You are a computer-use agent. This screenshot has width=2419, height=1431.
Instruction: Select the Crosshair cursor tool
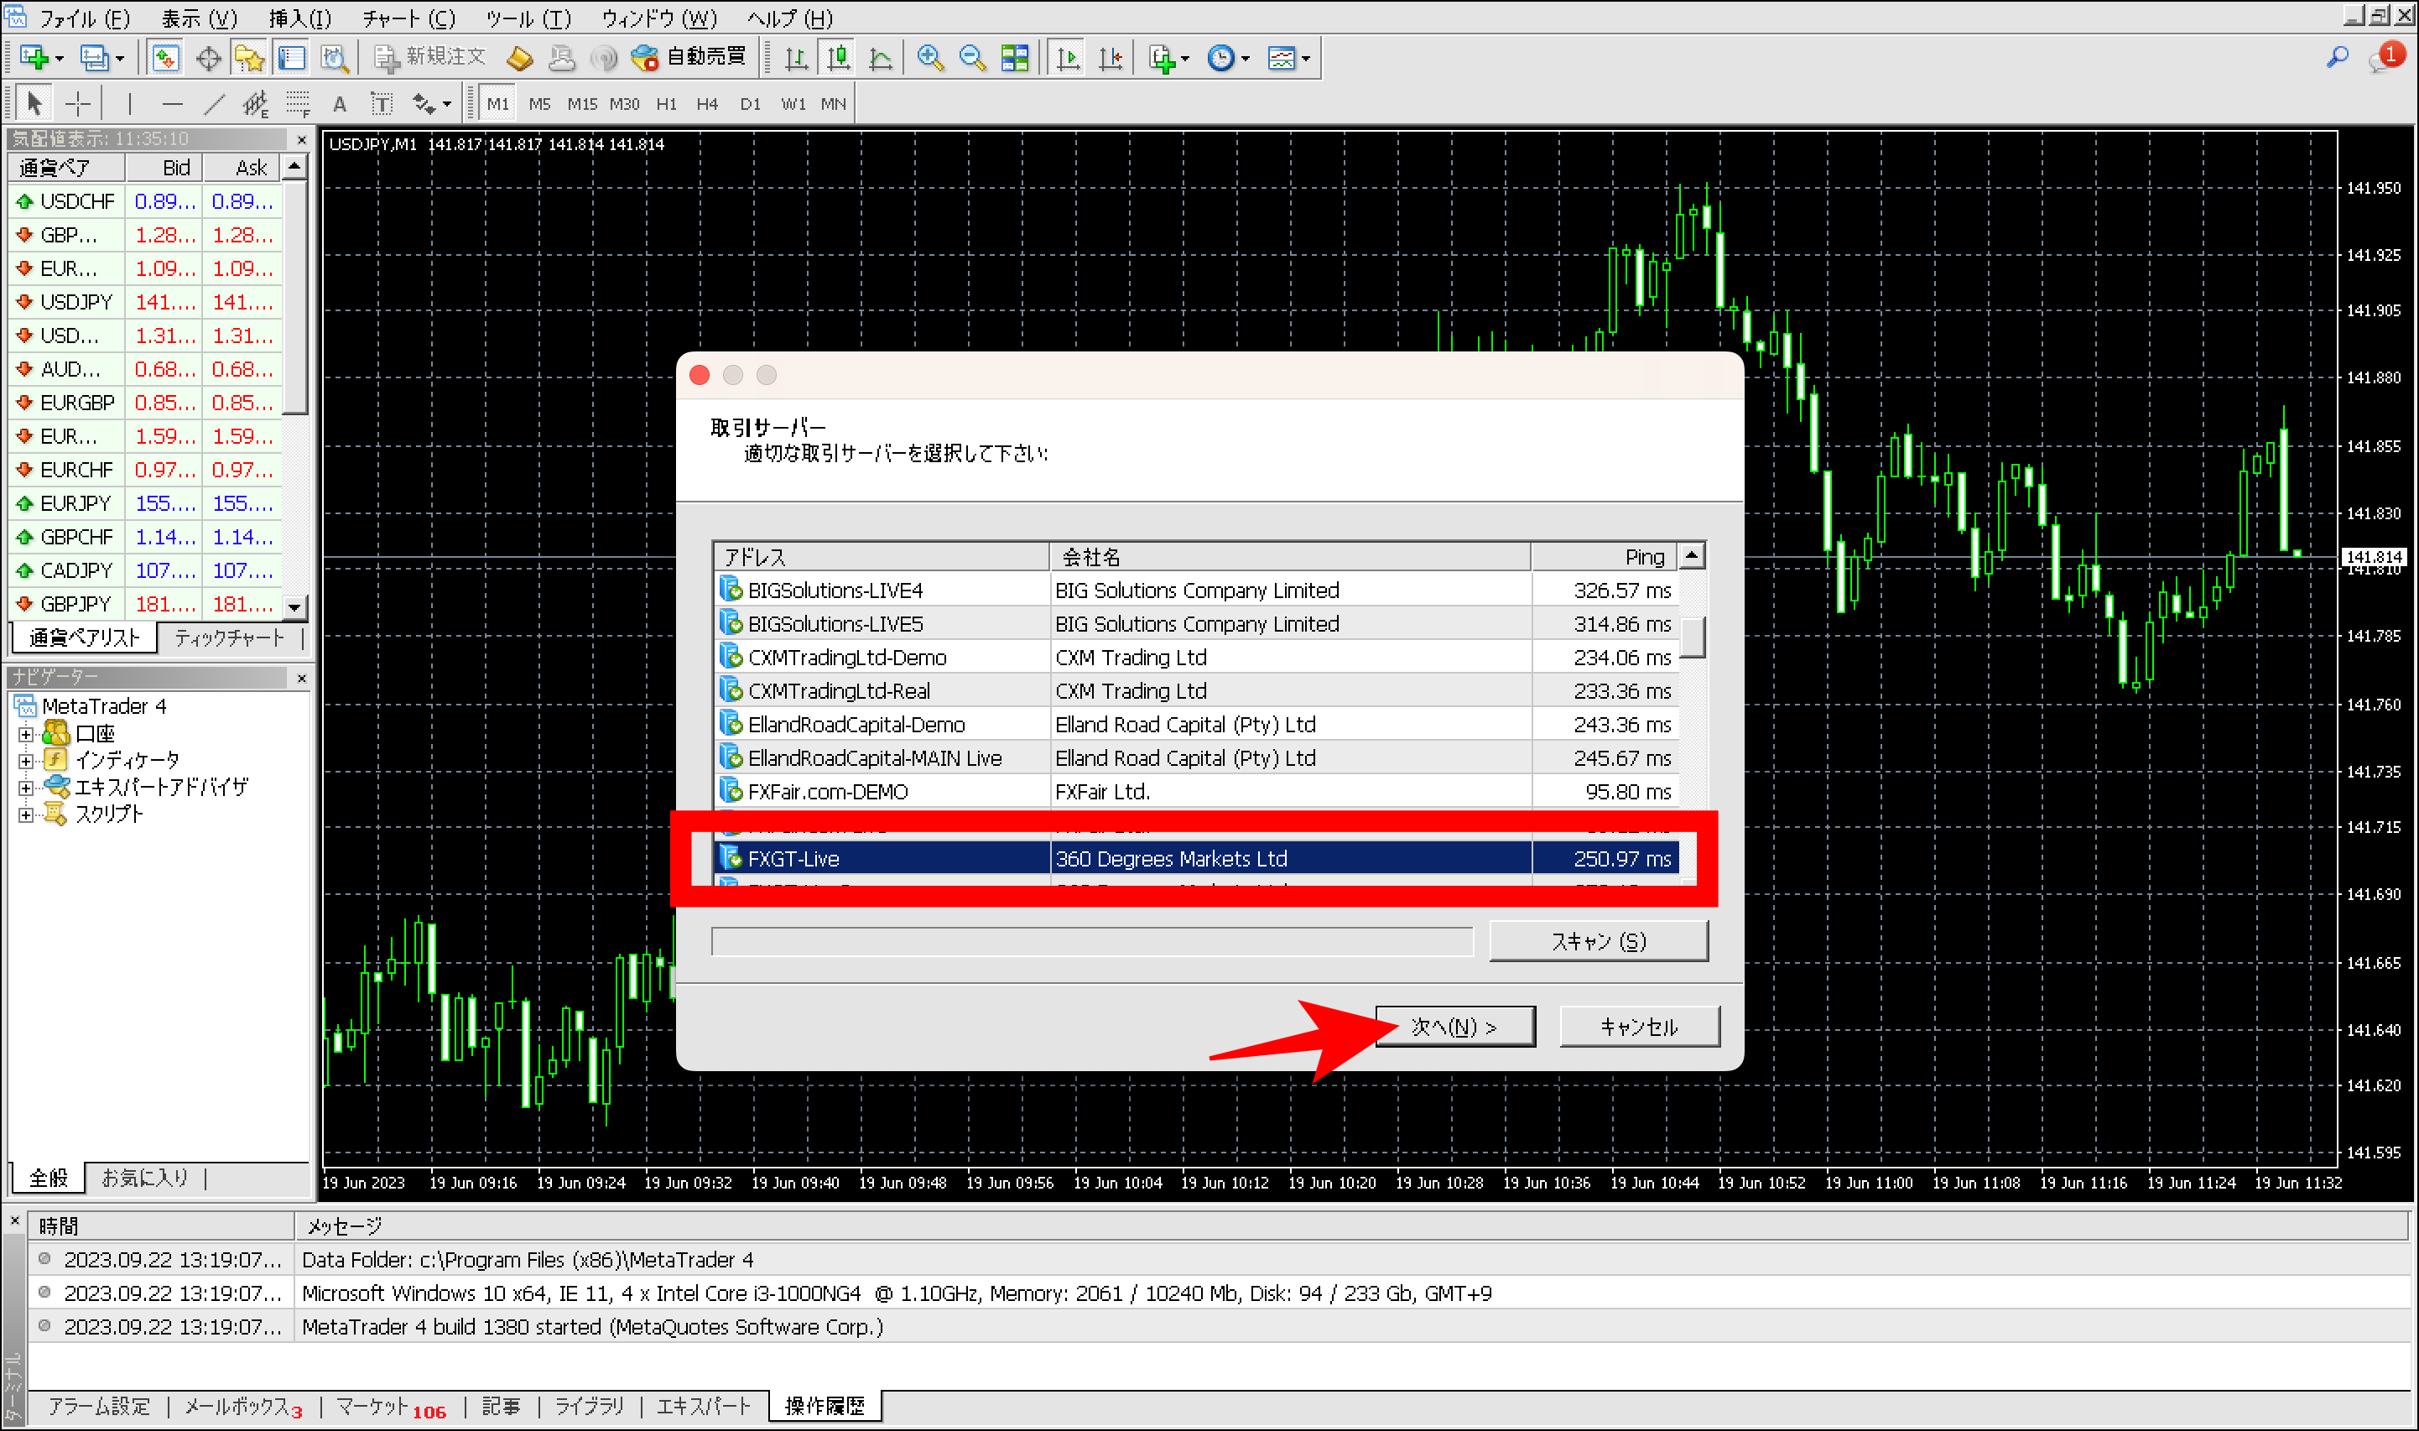pos(77,103)
